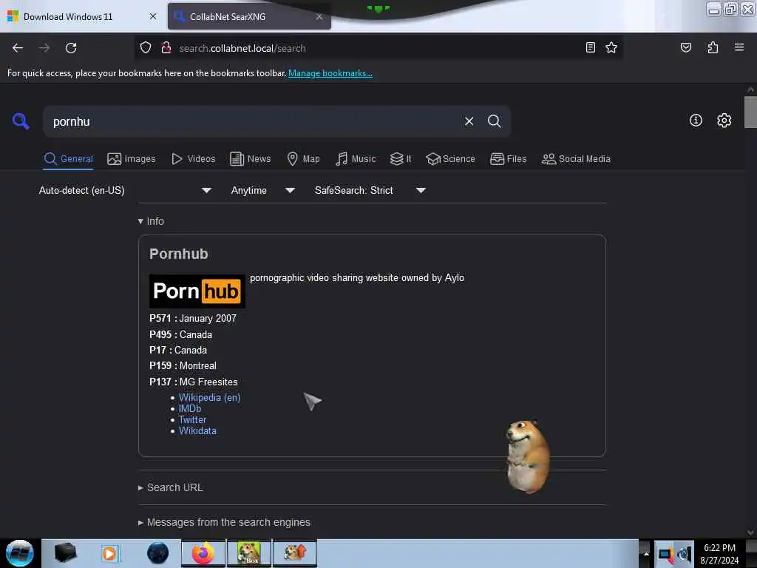Open the Firefox hamburger menu

click(739, 47)
